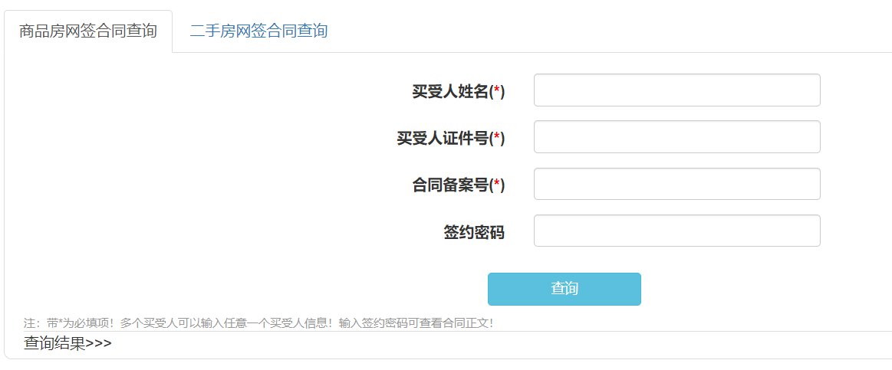Click the red asterisk beside 买受人姓名
Screen dimensions: 892x370
click(x=497, y=93)
